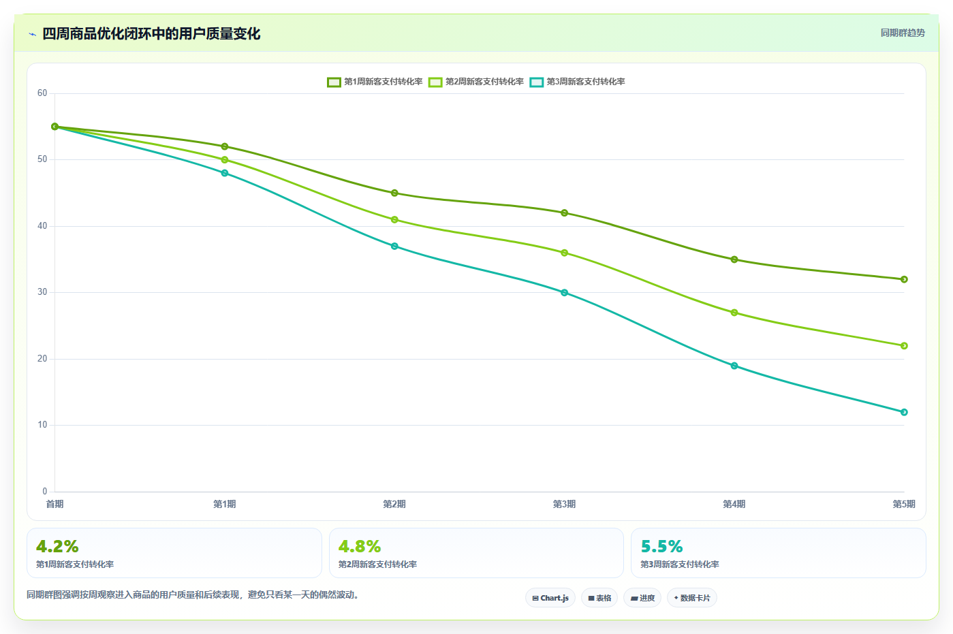Click the 同期群趋势 label in the header

[x=903, y=33]
